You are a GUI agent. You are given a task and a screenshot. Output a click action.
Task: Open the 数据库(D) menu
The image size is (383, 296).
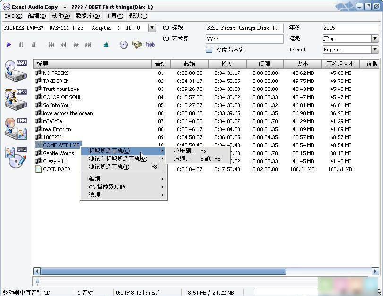click(88, 16)
